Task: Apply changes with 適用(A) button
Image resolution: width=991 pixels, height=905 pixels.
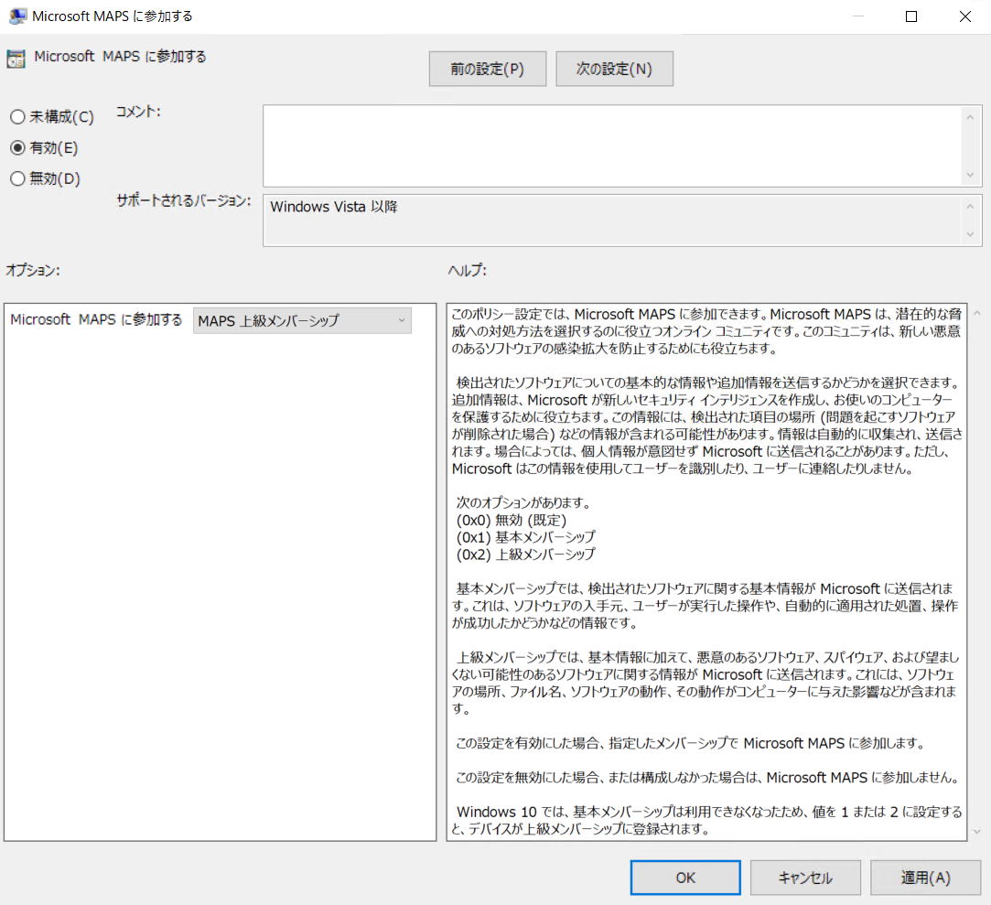Action: [924, 877]
